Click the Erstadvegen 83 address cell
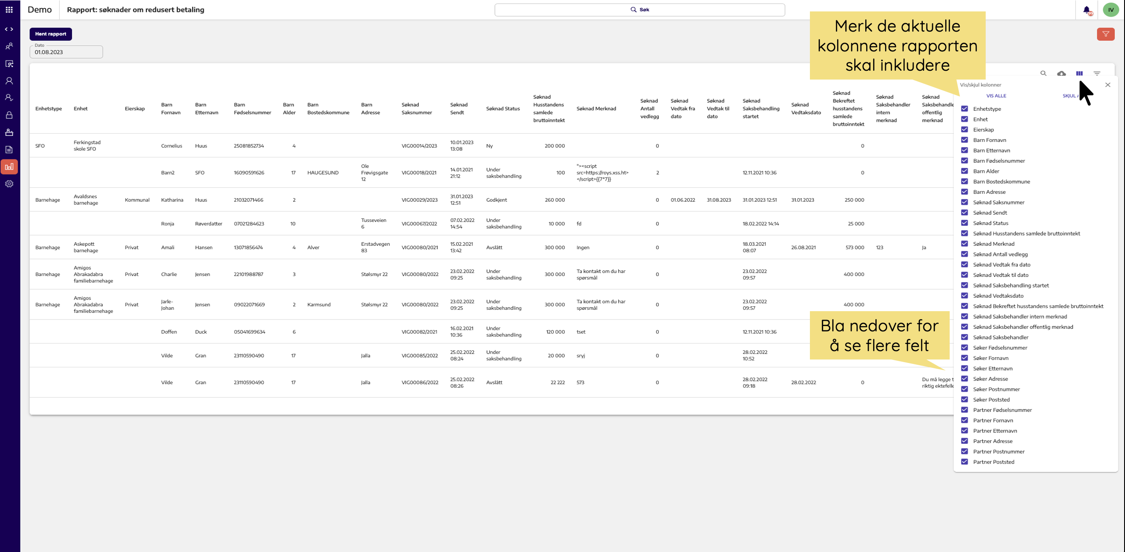This screenshot has height=552, width=1125. click(x=375, y=247)
